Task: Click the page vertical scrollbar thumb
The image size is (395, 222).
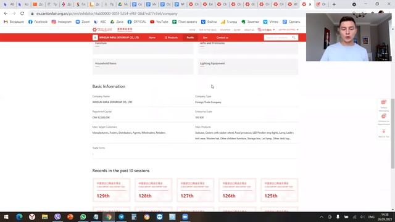Action: (393, 133)
